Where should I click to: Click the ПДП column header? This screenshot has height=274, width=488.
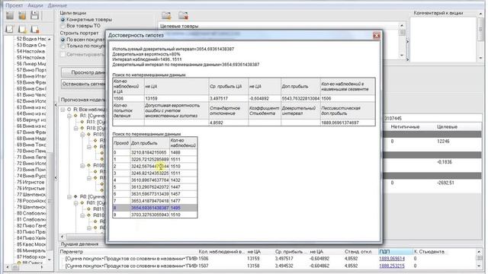pos(395,252)
